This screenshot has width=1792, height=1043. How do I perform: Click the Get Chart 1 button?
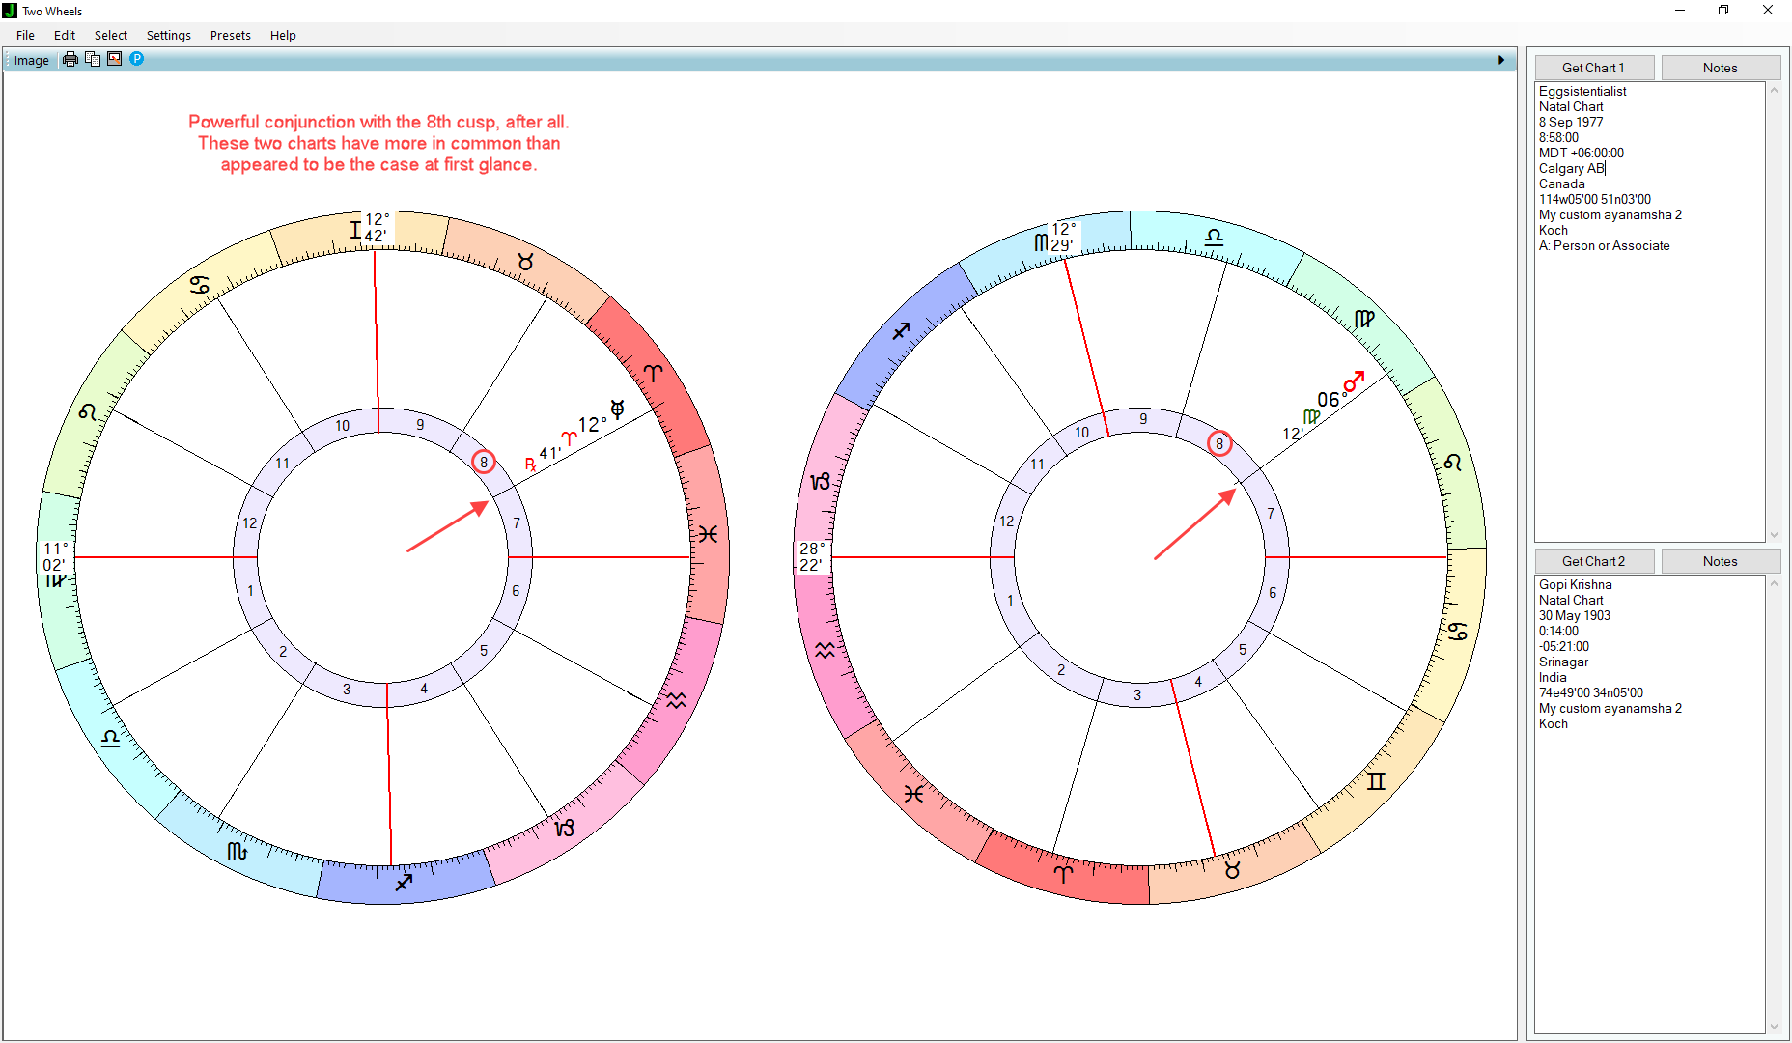(1594, 68)
